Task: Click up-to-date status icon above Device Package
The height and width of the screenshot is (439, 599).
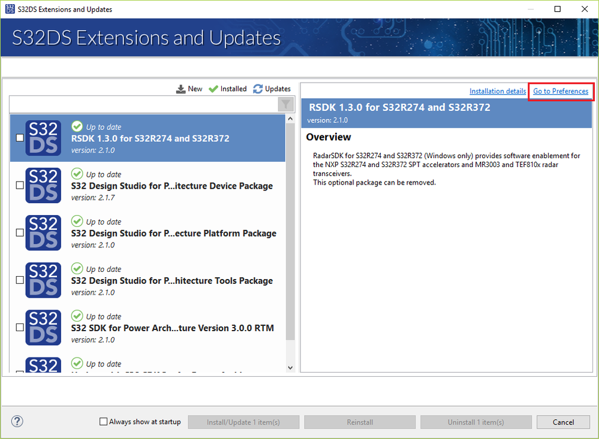Action: (77, 174)
